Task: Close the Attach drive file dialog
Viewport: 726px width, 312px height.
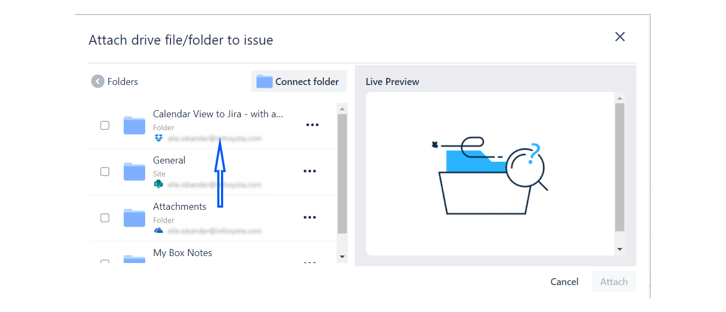Action: pyautogui.click(x=620, y=37)
